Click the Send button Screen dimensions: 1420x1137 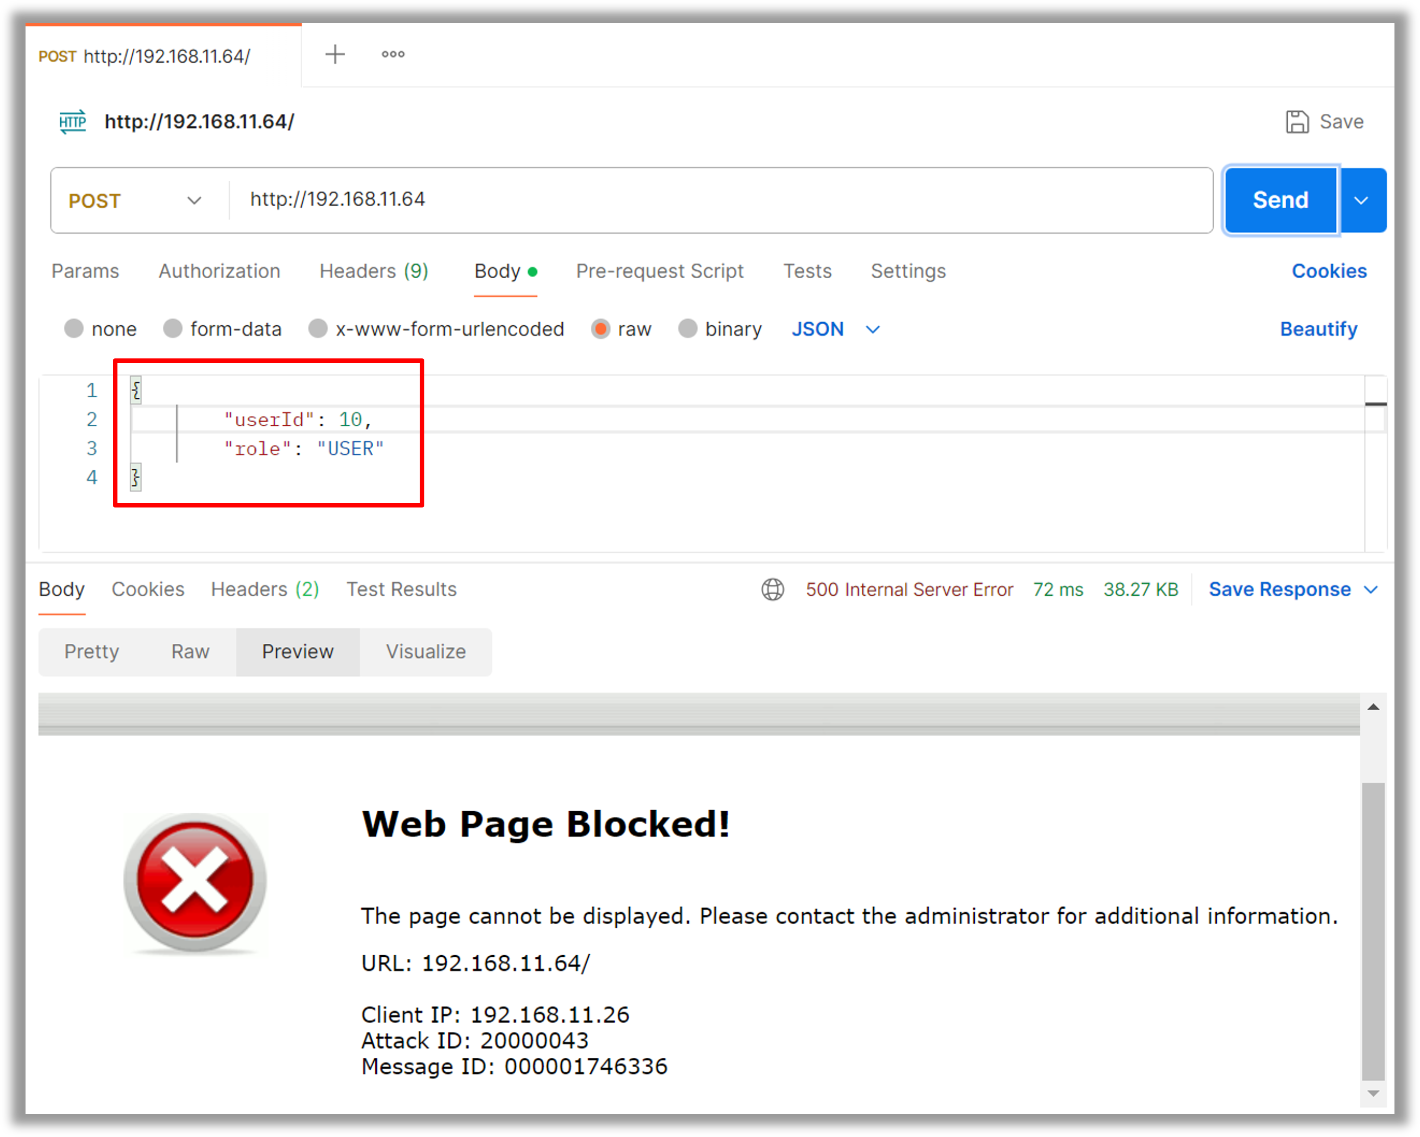pyautogui.click(x=1280, y=200)
